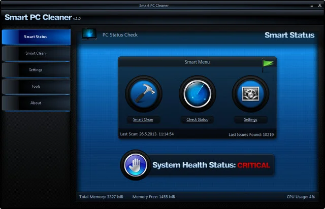The height and width of the screenshot is (209, 325).
Task: Click the blue hand stop icon
Action: point(136,165)
